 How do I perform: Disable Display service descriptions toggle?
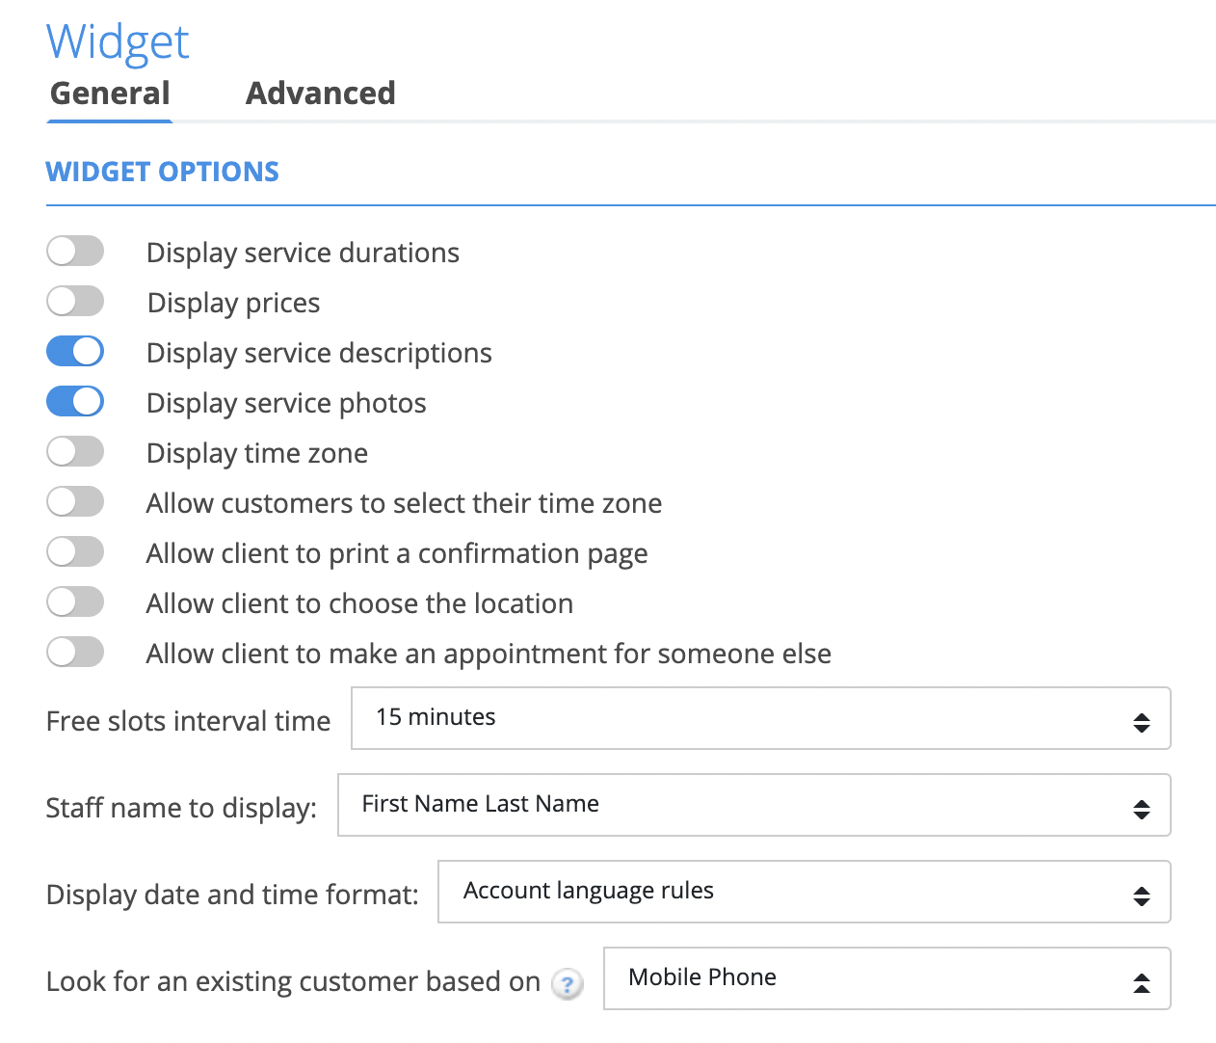pyautogui.click(x=75, y=352)
